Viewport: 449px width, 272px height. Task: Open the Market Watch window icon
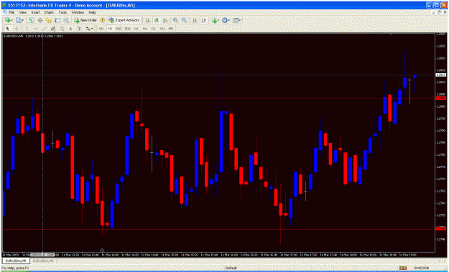[x=31, y=20]
